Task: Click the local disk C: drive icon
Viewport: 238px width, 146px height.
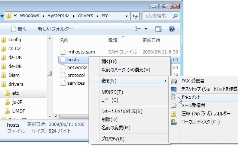Action: [174, 122]
